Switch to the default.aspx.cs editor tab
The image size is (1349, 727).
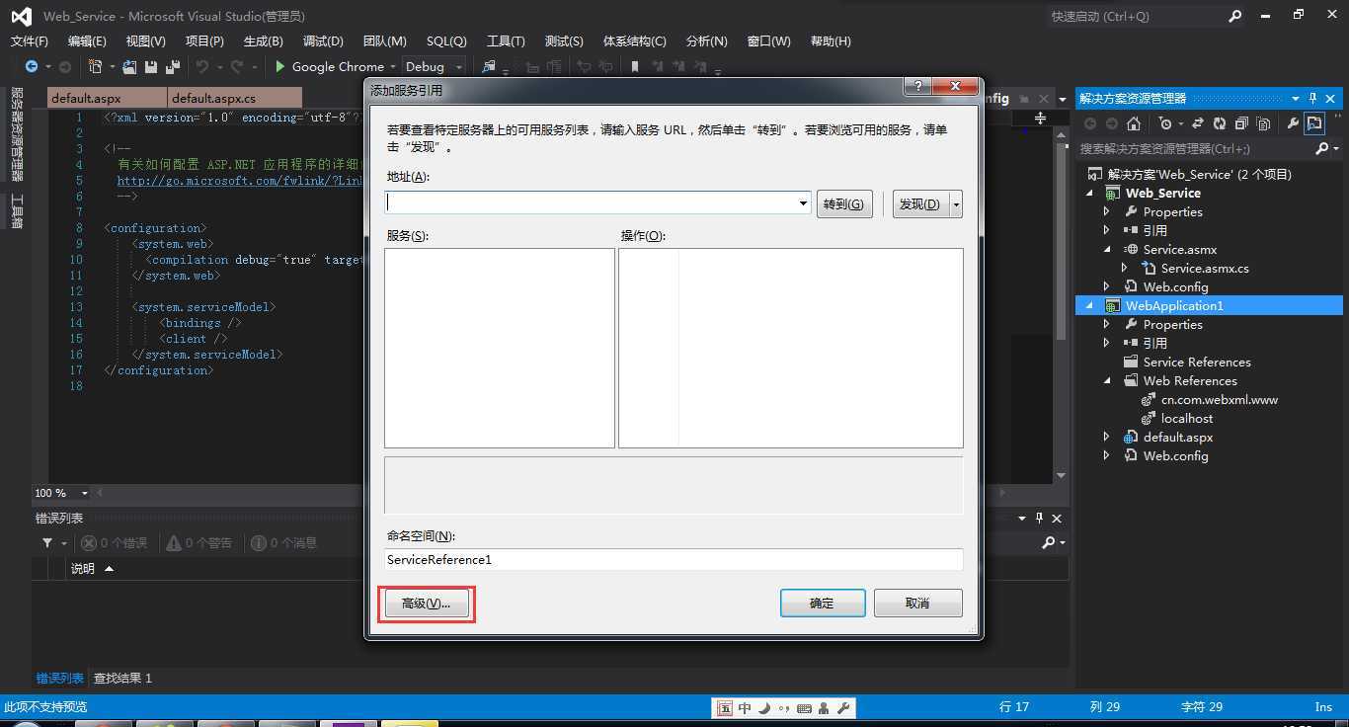point(235,98)
